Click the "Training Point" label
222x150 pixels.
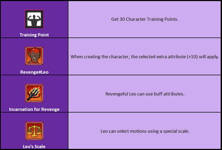pos(34,35)
